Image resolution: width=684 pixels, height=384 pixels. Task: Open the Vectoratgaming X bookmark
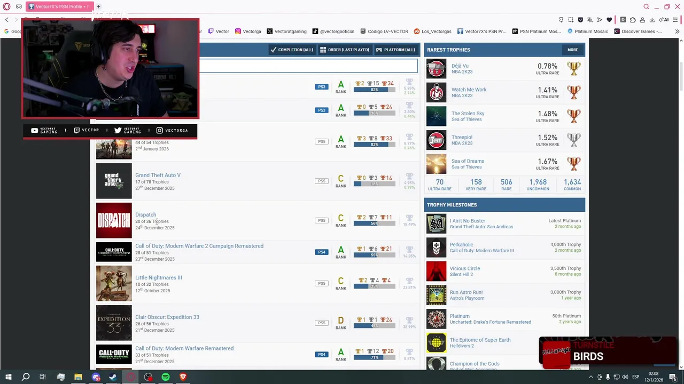click(x=286, y=31)
